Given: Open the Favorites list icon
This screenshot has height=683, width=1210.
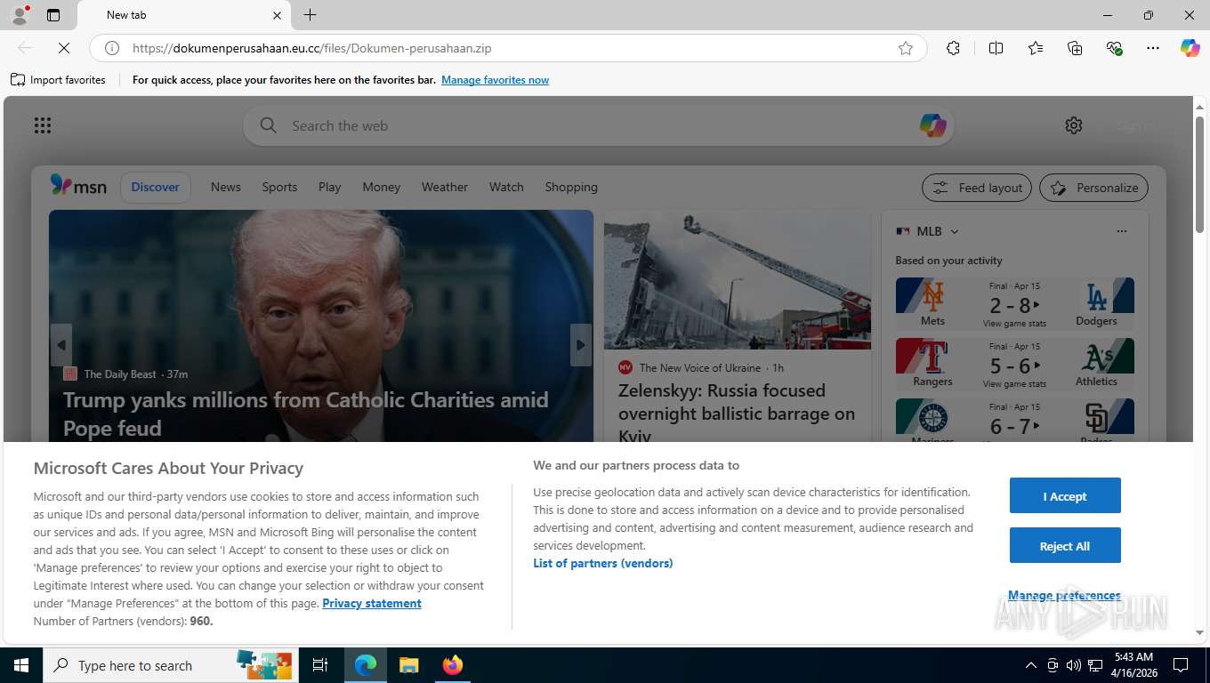Looking at the screenshot, I should 1036,48.
